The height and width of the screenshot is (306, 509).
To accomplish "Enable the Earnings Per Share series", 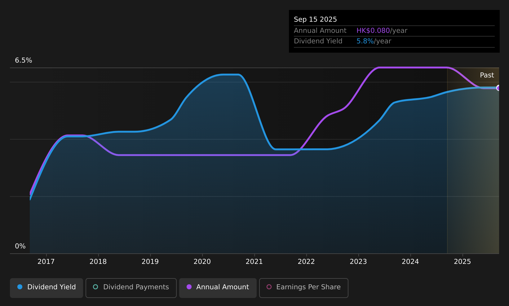I will (x=304, y=288).
